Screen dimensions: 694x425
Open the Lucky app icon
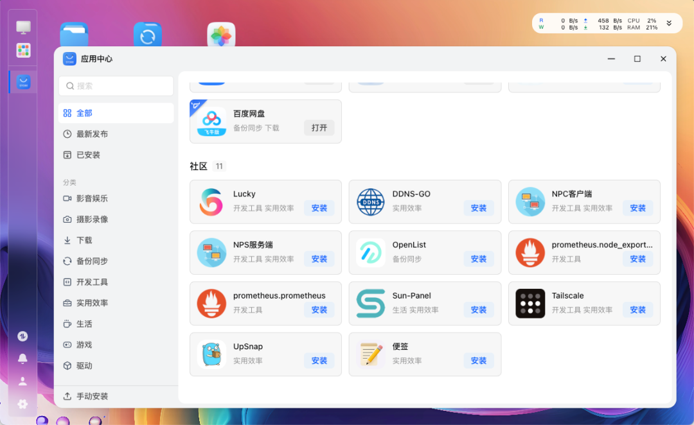point(211,201)
